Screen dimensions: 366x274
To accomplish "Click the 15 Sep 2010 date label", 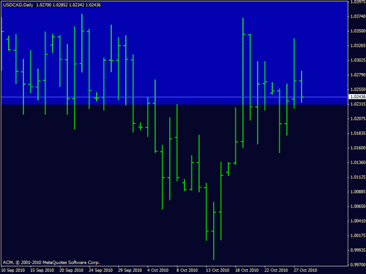I will (42, 270).
